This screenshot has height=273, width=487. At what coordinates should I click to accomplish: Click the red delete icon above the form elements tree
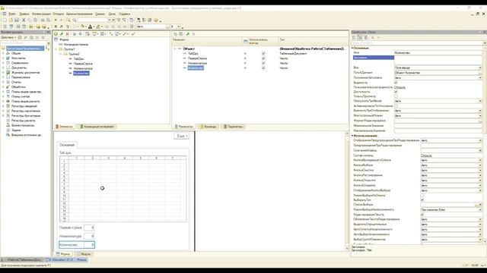(67, 34)
